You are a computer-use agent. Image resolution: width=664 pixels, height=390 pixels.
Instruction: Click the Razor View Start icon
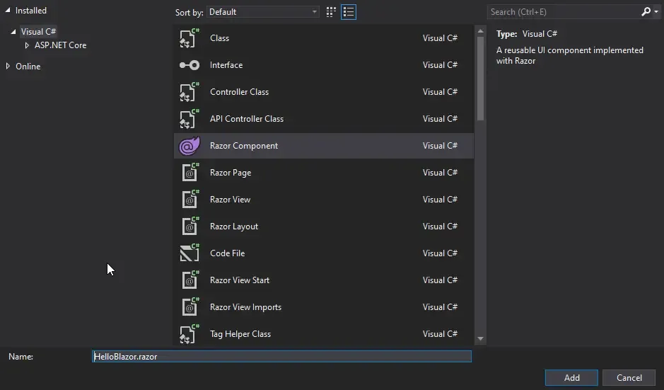click(190, 280)
